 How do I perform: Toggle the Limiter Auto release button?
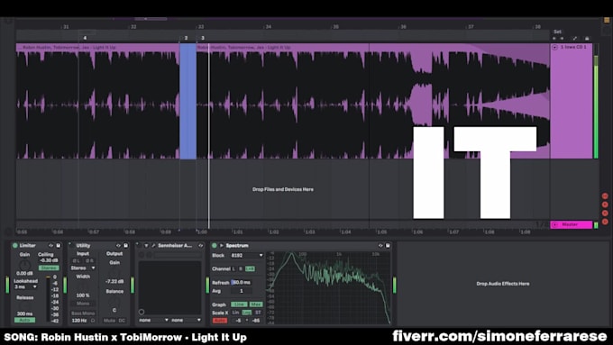(24, 320)
